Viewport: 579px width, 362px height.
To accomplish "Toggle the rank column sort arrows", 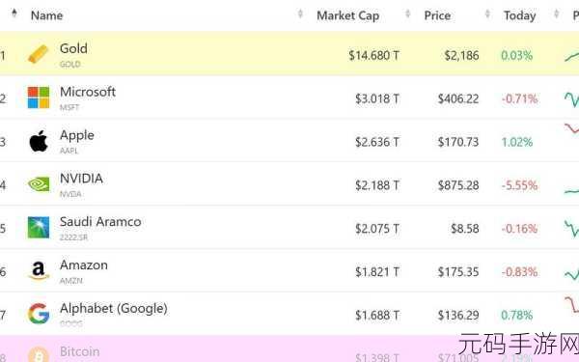I will tap(14, 14).
